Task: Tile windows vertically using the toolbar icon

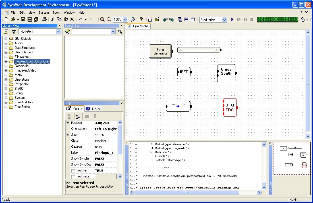Action: pyautogui.click(x=193, y=19)
